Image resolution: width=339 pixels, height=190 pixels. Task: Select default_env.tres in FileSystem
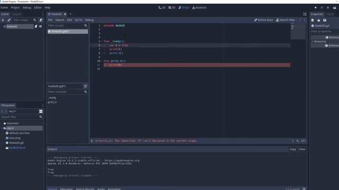[19, 133]
